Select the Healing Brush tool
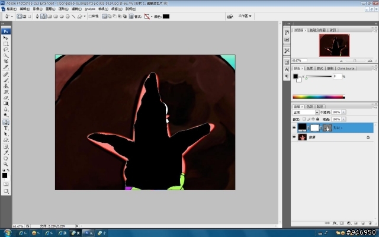 6,74
